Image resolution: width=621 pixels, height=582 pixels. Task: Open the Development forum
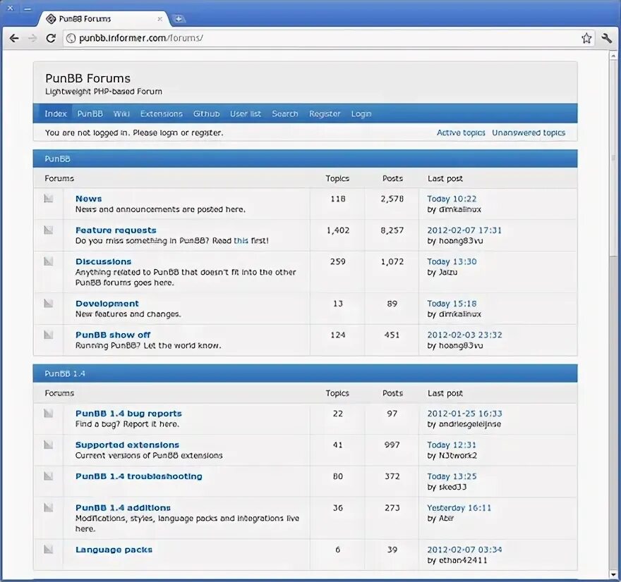[x=107, y=304]
